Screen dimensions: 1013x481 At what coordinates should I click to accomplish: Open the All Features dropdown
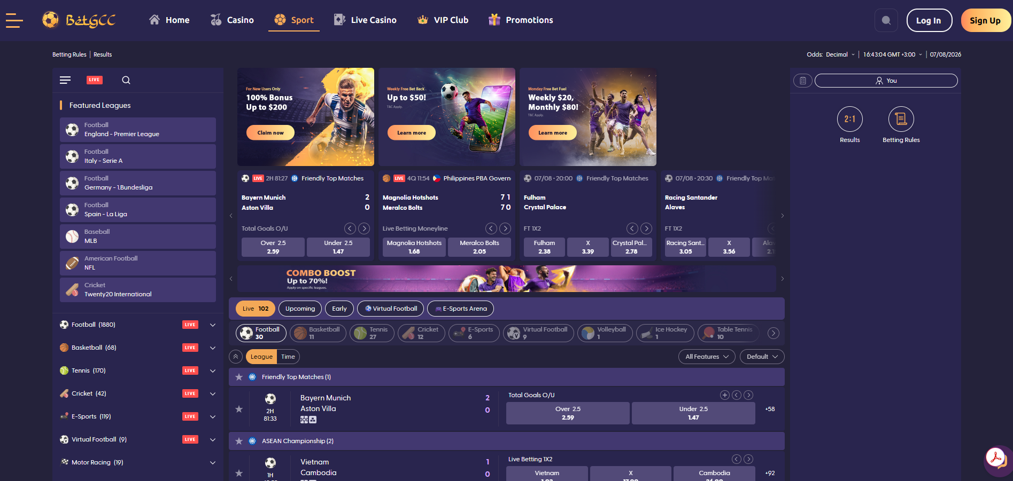707,357
